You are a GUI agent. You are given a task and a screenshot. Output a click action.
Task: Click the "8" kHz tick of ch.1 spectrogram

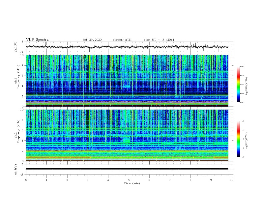point(23,65)
